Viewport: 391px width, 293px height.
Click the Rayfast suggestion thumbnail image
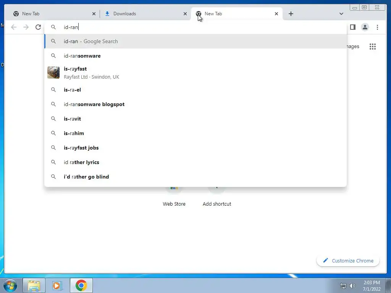click(x=53, y=72)
